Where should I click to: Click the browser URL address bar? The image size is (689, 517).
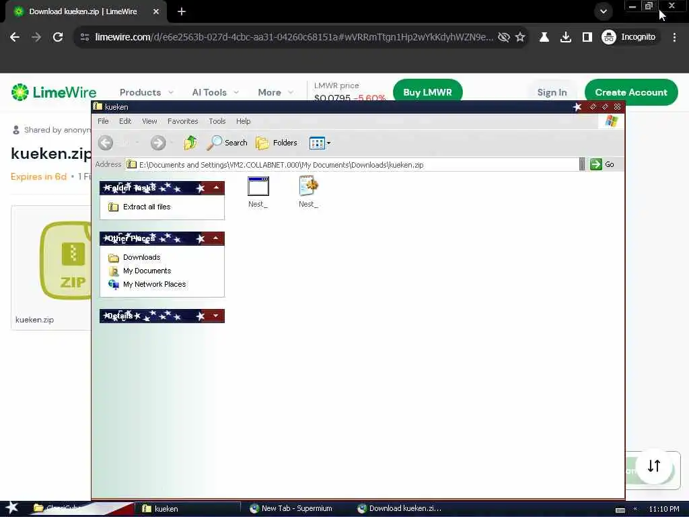click(x=293, y=38)
